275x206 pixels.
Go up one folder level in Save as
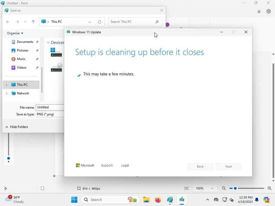[33, 22]
